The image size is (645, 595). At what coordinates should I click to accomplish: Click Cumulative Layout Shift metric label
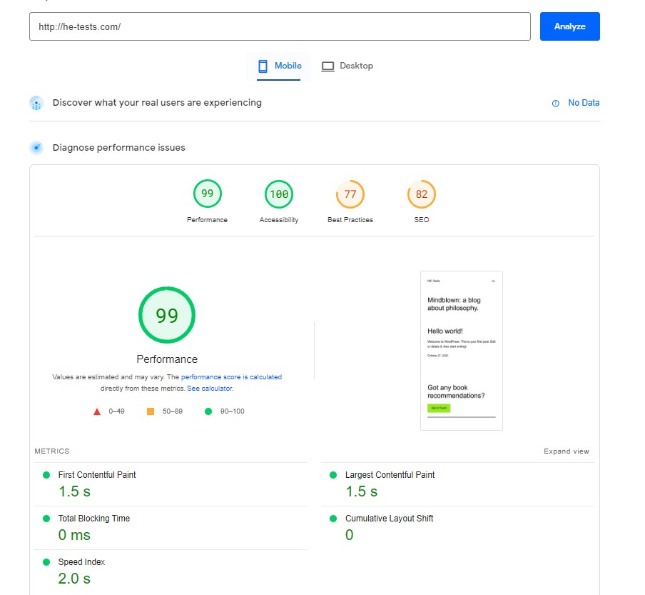pos(389,519)
